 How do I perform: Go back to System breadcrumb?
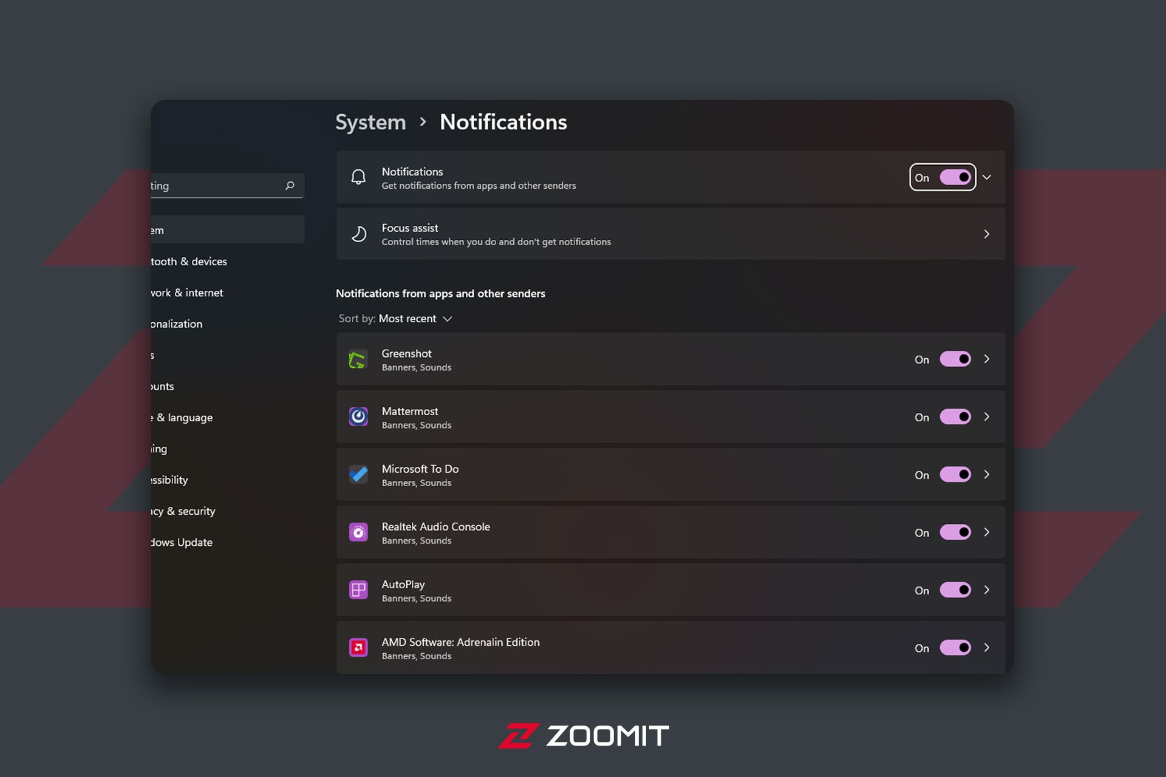(370, 123)
